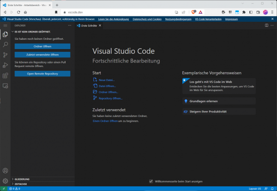Click the share page icon in address bar
Screen dimensions: 277x191
pos(184,12)
